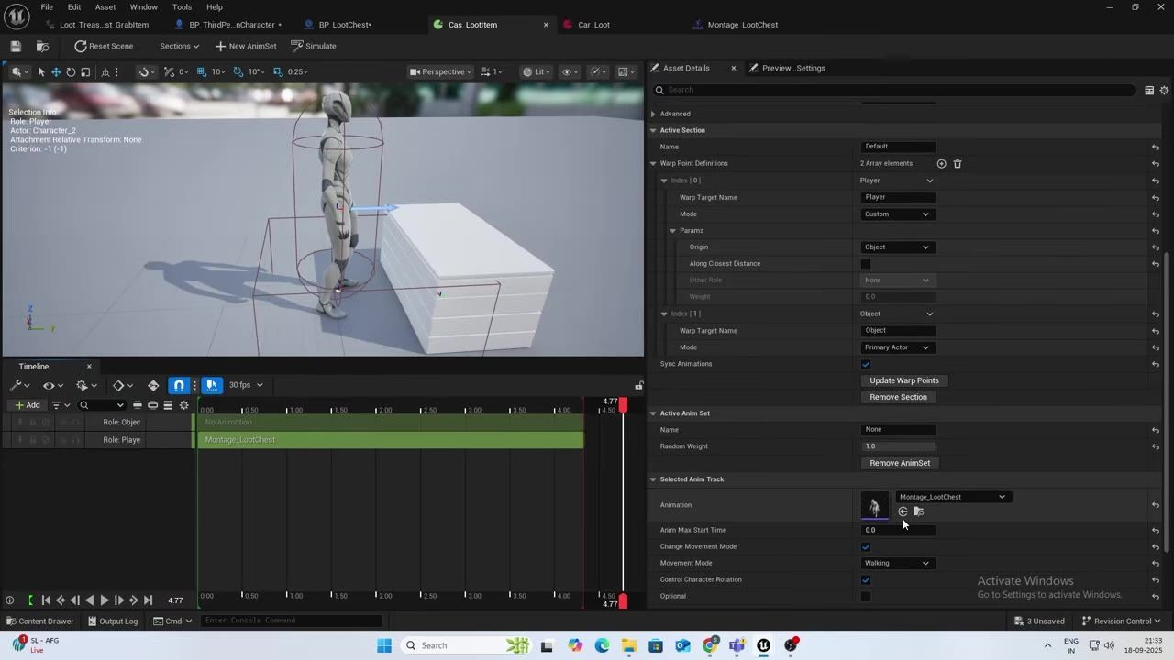Screen dimensions: 1174x660
Task: Add a Warp Point Definitions array element
Action: [941, 163]
